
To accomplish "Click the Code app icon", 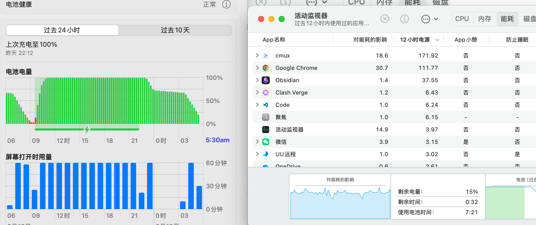I will (x=266, y=105).
